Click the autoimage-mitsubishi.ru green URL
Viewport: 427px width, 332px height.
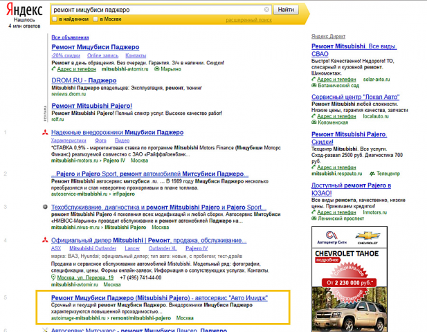point(78,318)
